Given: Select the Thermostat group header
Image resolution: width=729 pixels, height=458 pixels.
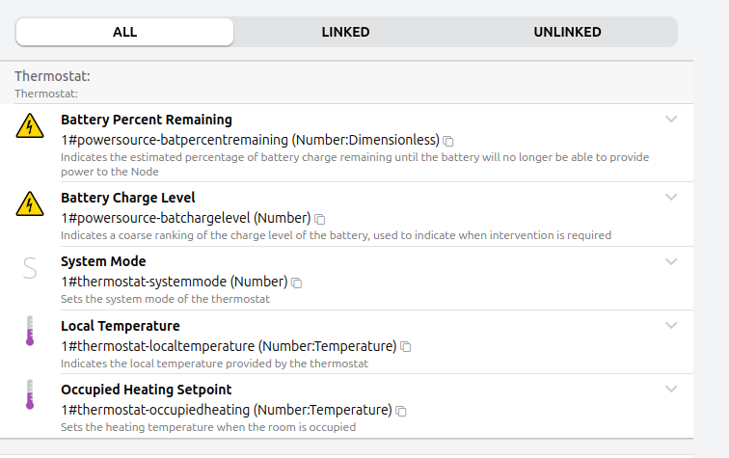Looking at the screenshot, I should [53, 76].
